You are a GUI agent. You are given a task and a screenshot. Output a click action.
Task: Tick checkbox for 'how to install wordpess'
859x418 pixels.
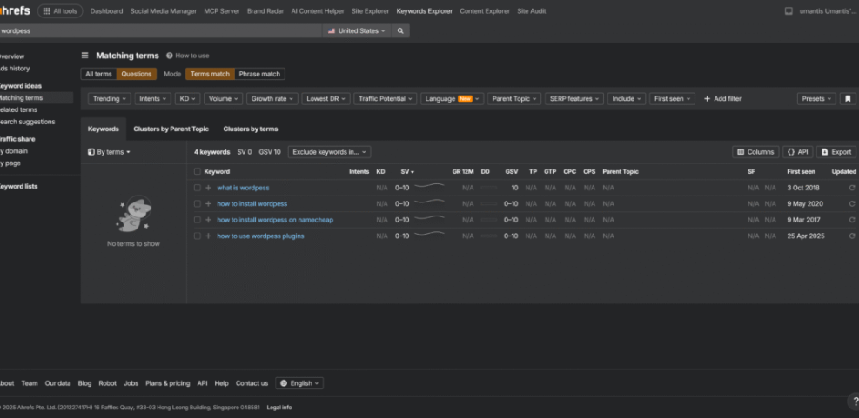click(198, 203)
